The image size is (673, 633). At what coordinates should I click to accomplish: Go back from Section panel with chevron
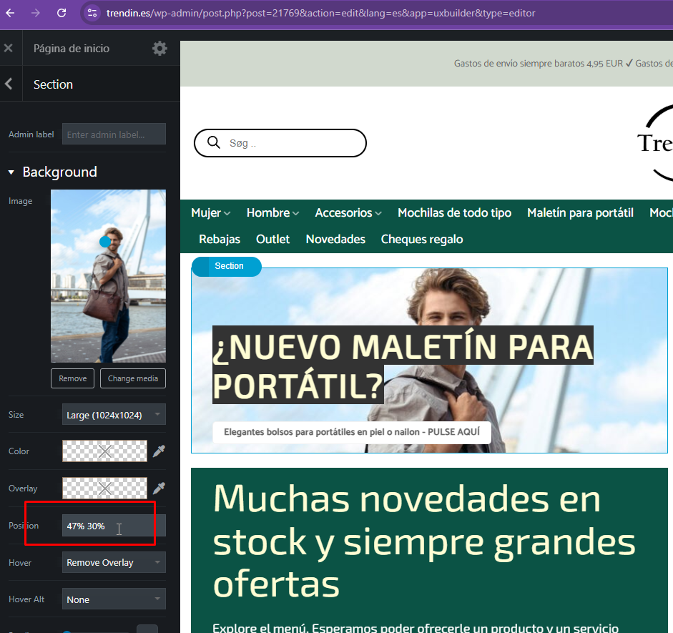point(9,84)
